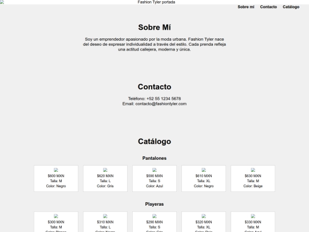Click the broken image icon in the $320 MXN card

204,216
